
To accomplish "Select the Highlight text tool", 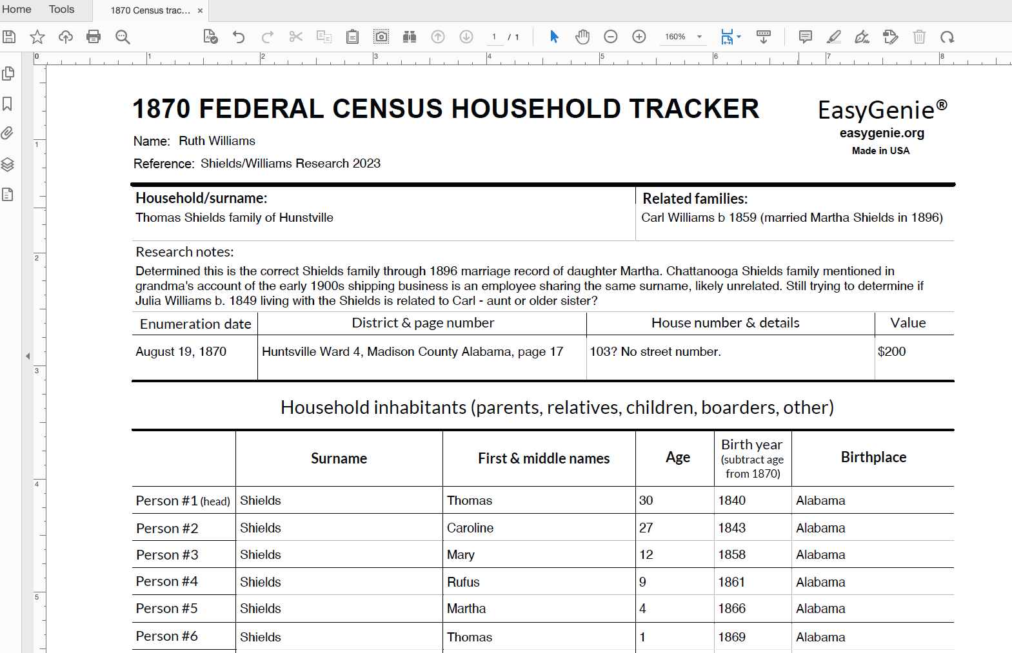I will click(833, 37).
